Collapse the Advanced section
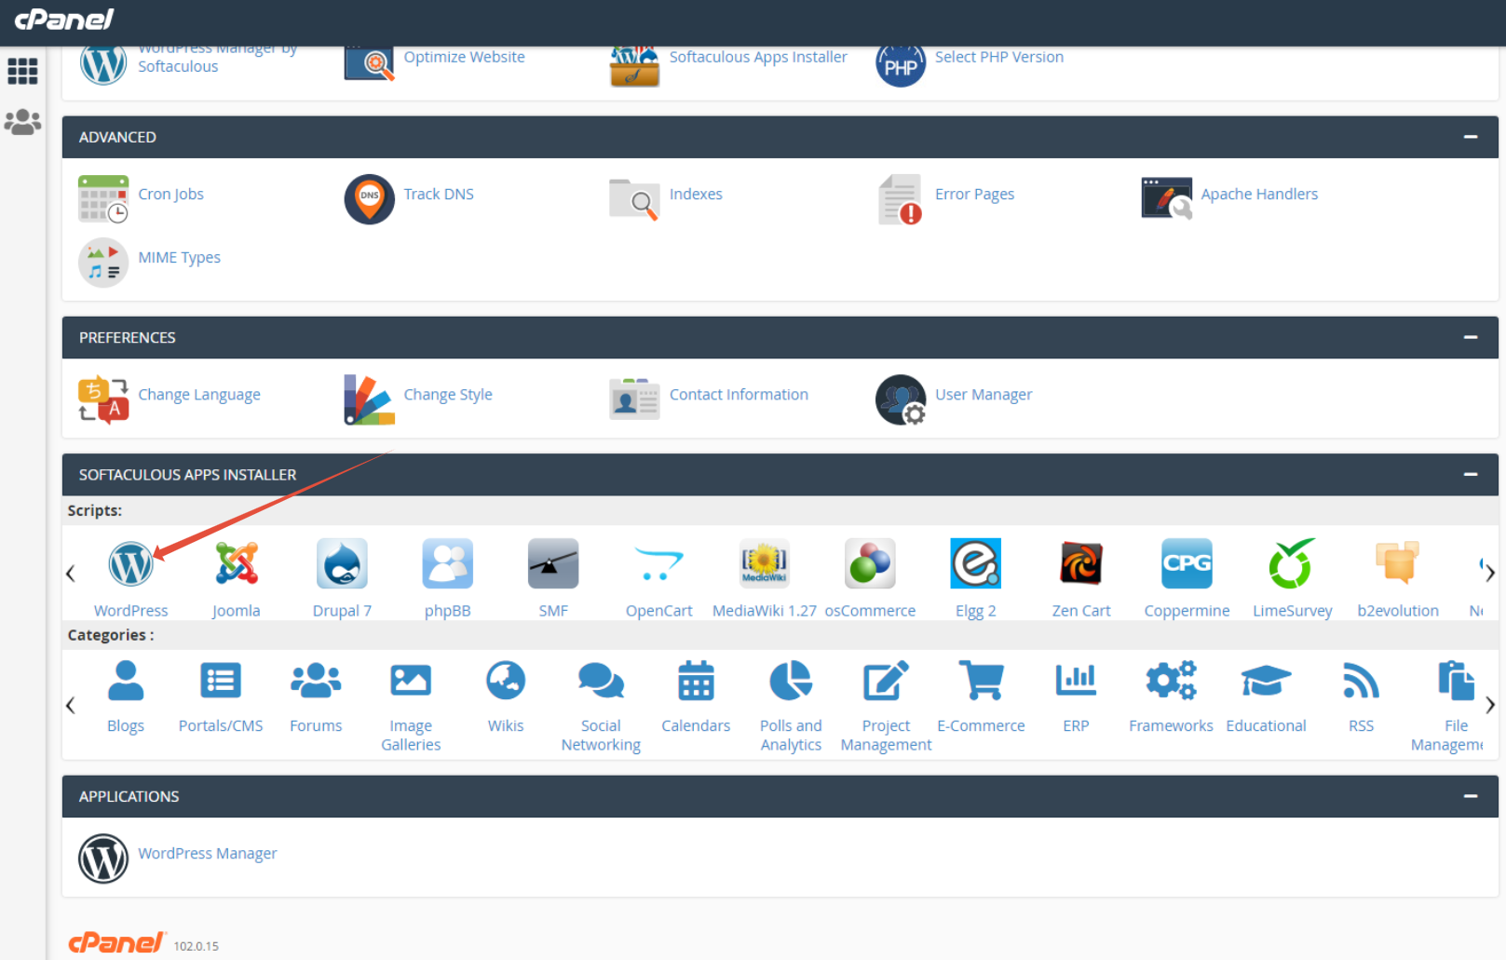 1471,137
